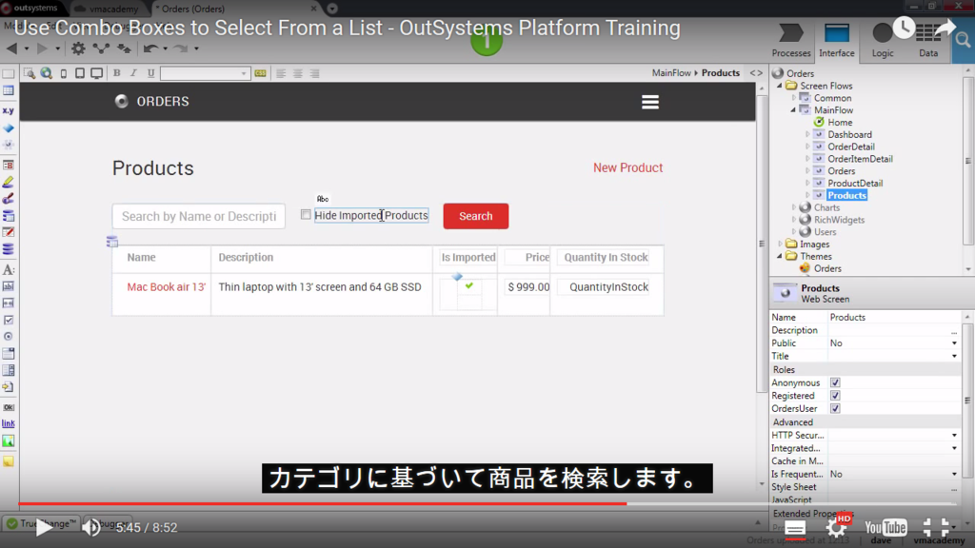Toggle the Anonymous role checkbox
The image size is (975, 548).
click(x=835, y=382)
